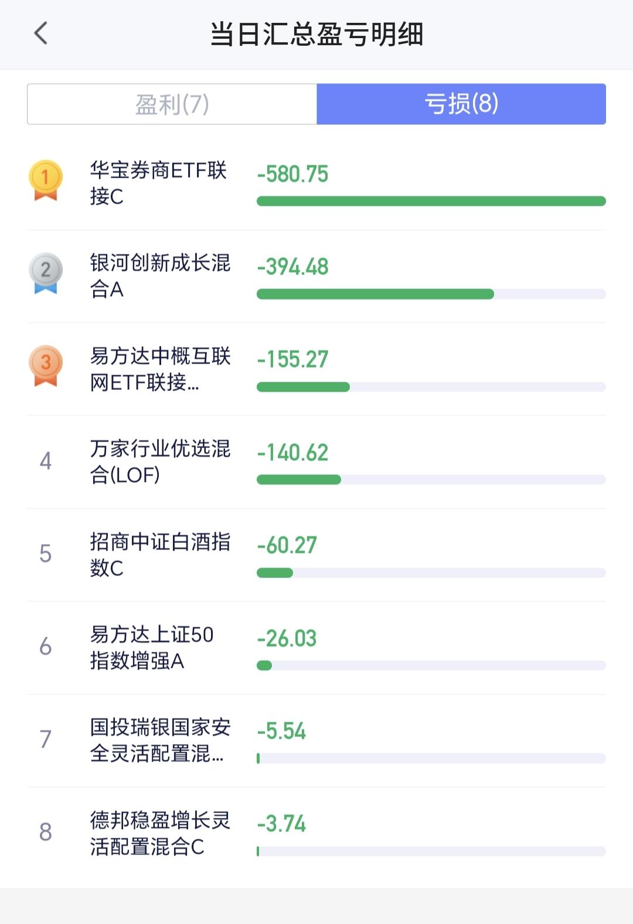
Task: Click the -155.27 loss amount
Action: click(292, 359)
